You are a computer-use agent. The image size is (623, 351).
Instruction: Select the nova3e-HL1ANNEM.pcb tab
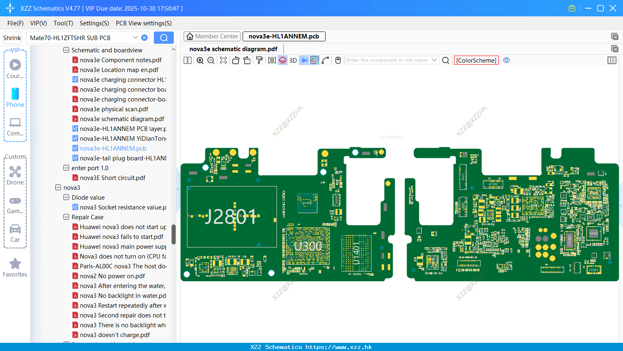tap(284, 36)
